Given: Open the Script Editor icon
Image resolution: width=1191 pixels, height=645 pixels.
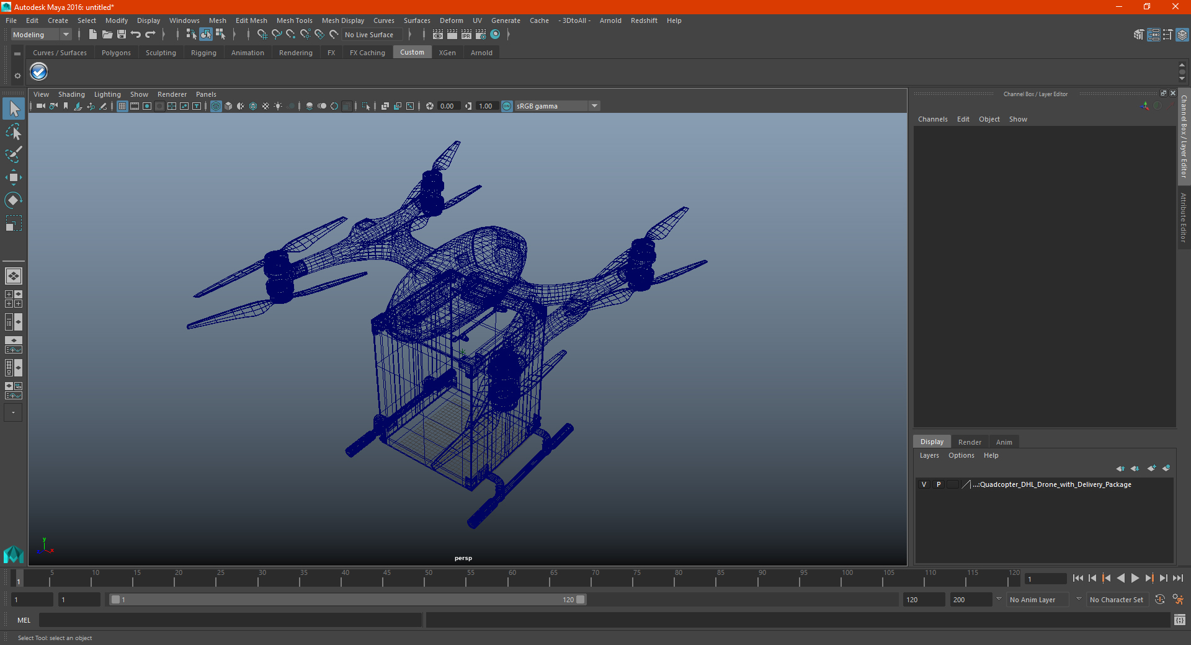Looking at the screenshot, I should 1179,620.
